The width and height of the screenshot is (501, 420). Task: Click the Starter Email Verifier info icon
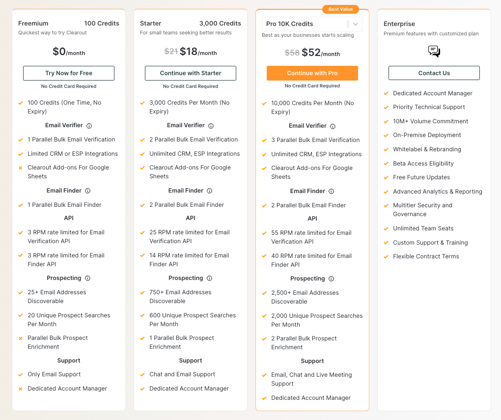pyautogui.click(x=211, y=126)
